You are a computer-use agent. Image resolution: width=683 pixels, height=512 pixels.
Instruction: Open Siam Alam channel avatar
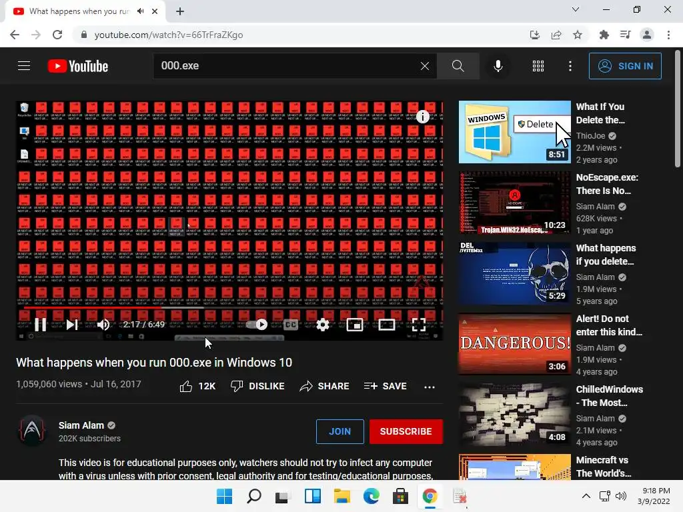(x=32, y=431)
